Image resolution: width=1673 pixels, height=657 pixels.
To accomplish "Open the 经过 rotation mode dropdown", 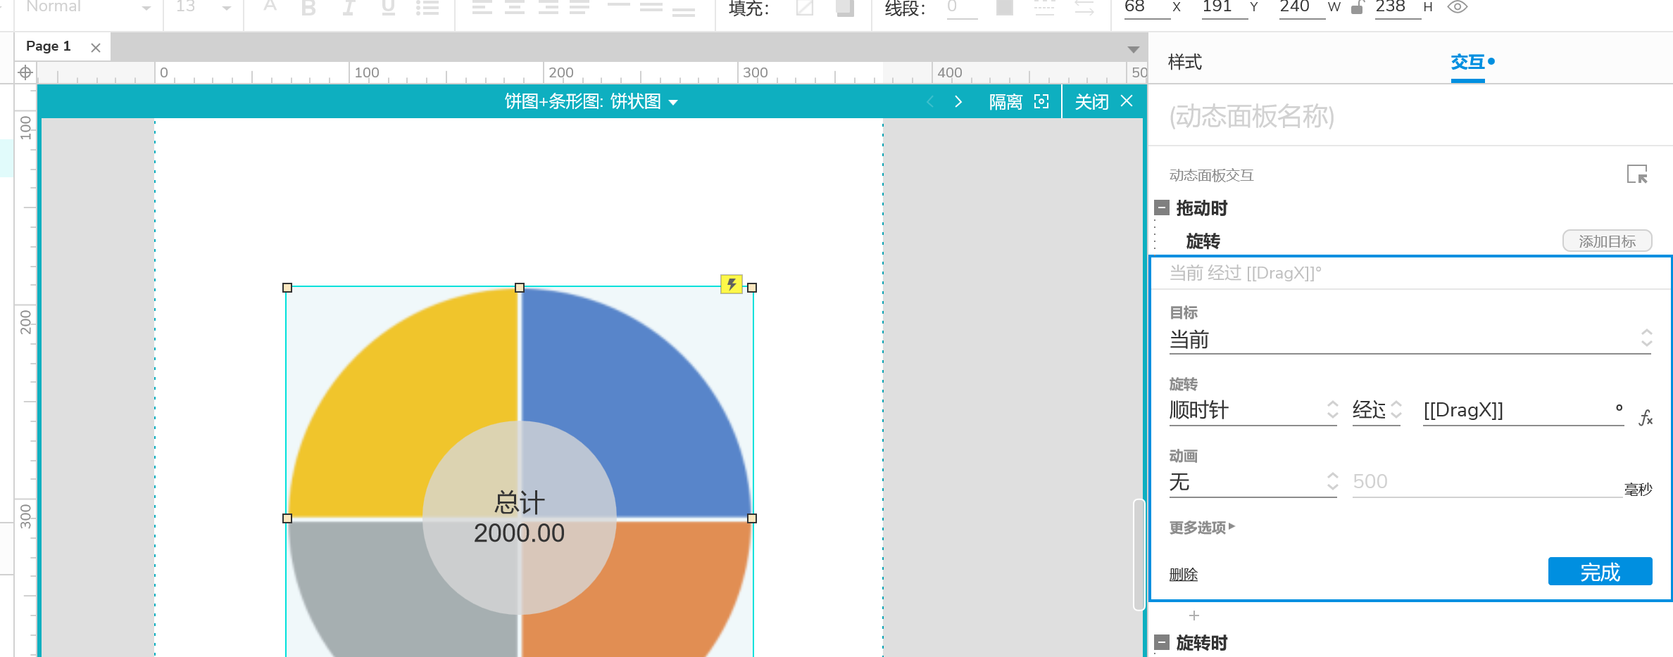I will click(1377, 410).
